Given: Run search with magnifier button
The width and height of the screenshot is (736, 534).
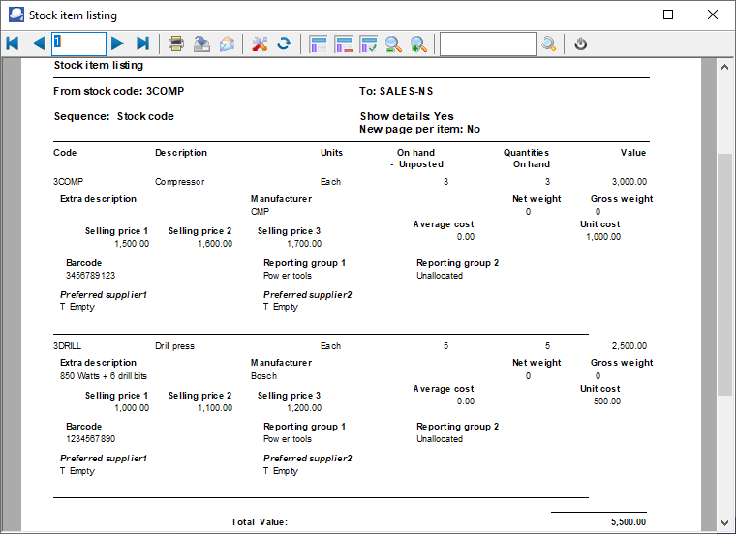Looking at the screenshot, I should pos(549,44).
